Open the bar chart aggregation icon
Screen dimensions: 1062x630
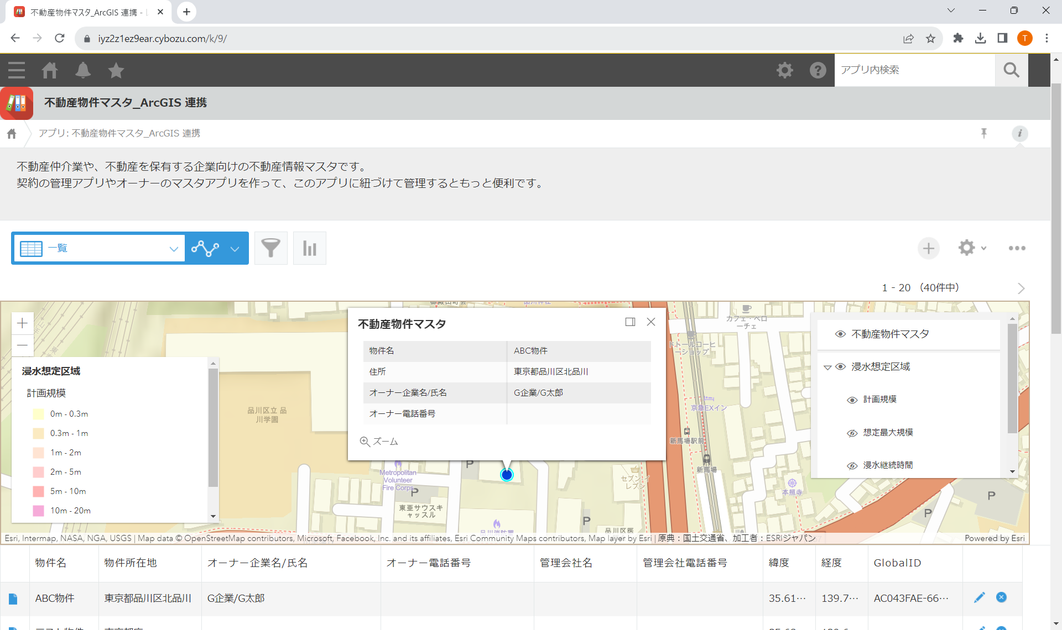tap(310, 248)
